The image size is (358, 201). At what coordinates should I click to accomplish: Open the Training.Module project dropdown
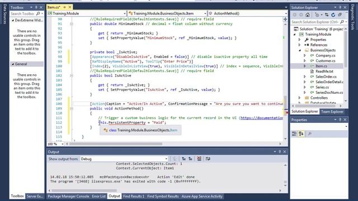125,13
